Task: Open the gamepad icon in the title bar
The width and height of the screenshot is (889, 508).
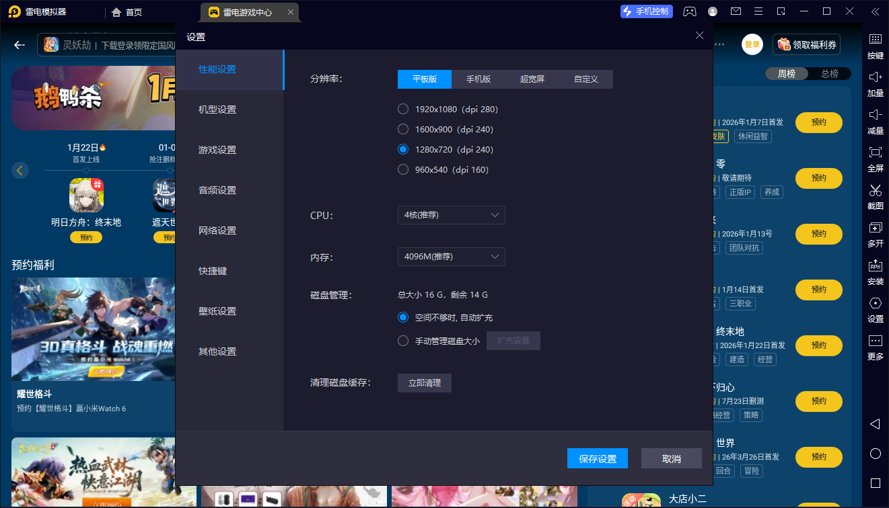Action: [x=689, y=11]
